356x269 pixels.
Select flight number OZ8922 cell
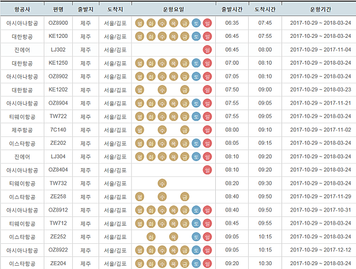click(x=58, y=250)
